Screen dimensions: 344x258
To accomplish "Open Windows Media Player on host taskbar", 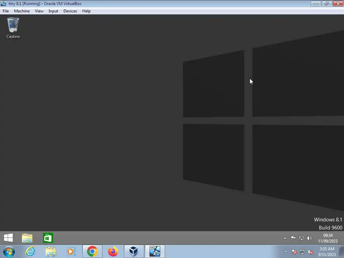I will 71,252.
